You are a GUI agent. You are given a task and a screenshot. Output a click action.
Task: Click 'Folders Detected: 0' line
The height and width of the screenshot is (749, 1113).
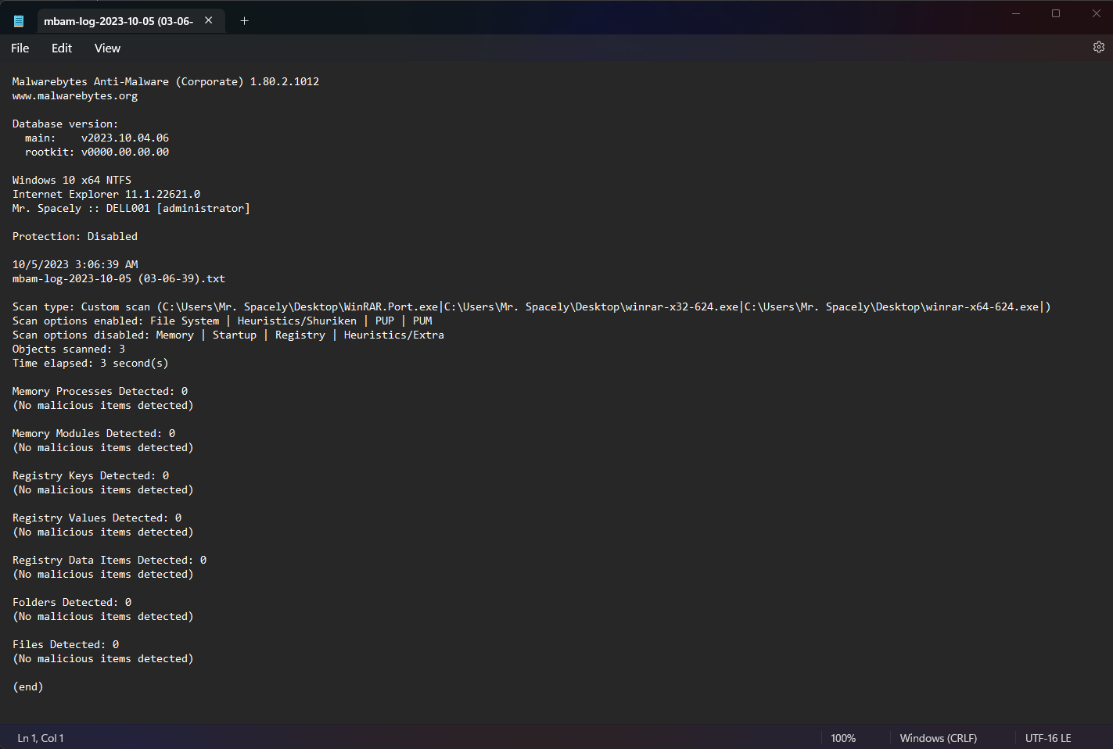pos(72,602)
